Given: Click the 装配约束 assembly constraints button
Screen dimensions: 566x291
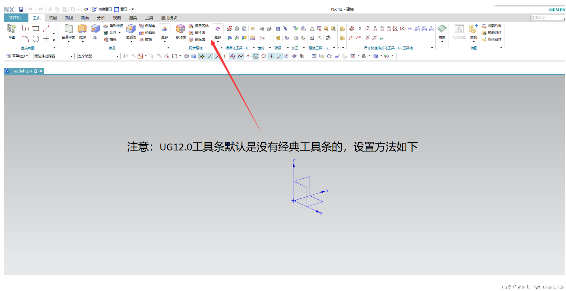Looking at the screenshot, I should click(x=491, y=26).
